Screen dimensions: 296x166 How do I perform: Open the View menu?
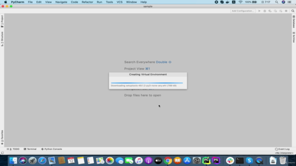(x=48, y=2)
